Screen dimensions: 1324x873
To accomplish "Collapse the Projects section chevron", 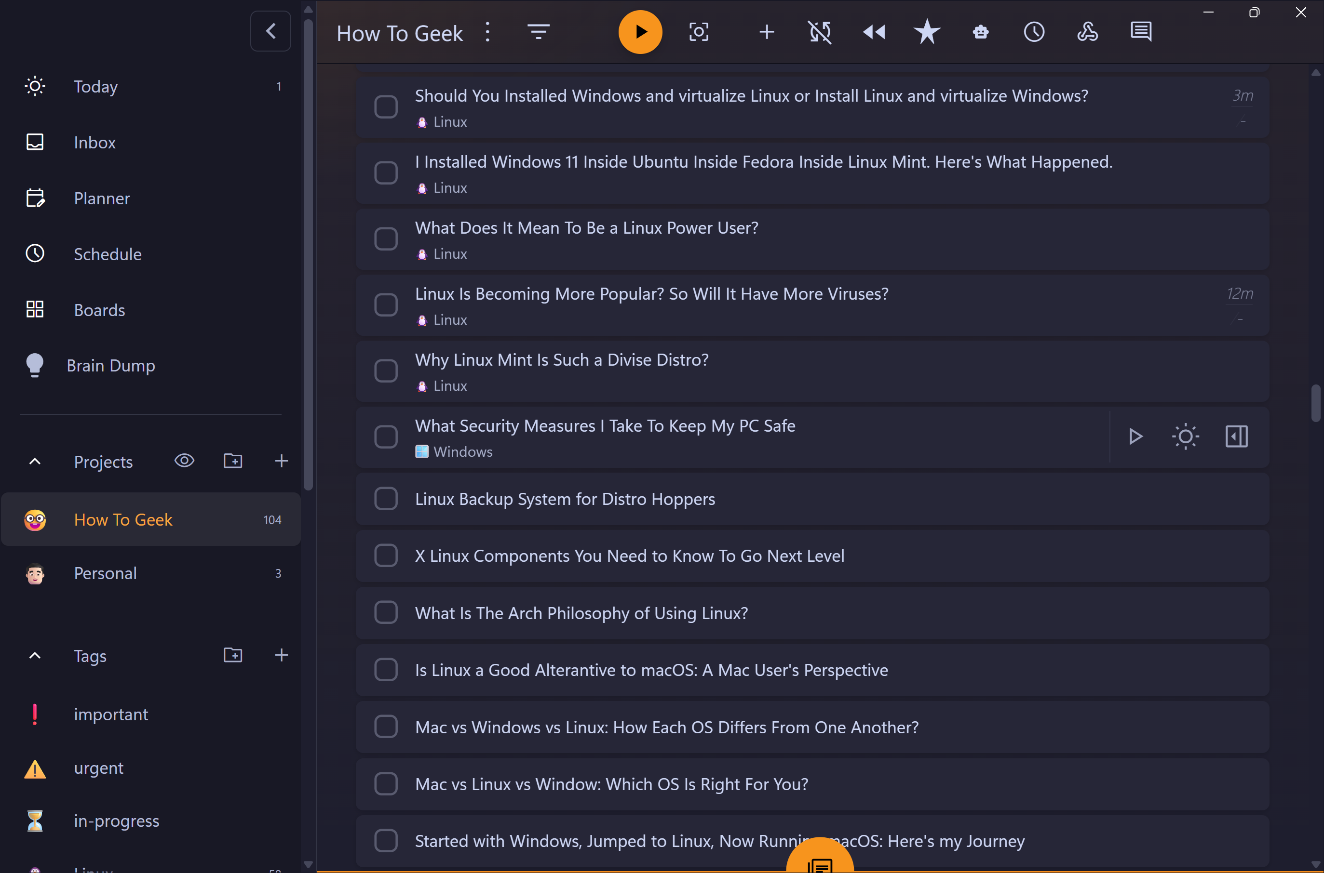I will tap(35, 462).
